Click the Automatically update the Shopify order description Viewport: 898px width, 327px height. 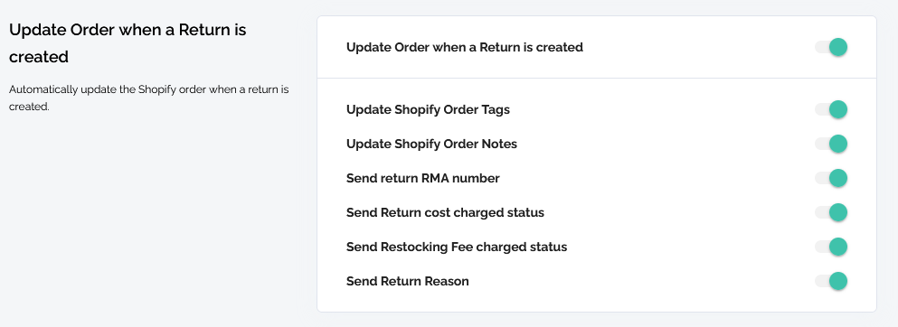(x=149, y=98)
